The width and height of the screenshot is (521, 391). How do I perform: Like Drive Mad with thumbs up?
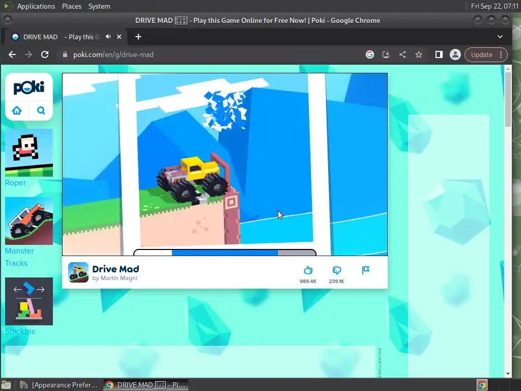pos(308,270)
